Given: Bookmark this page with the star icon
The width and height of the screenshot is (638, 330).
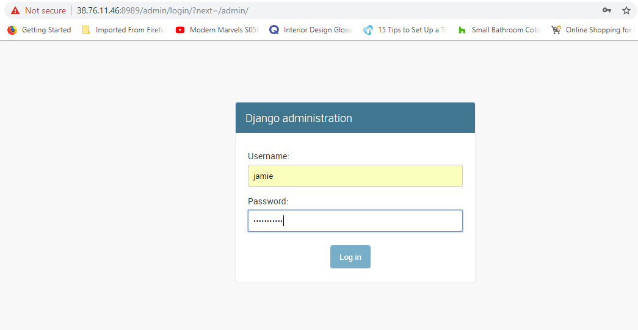Looking at the screenshot, I should [626, 10].
